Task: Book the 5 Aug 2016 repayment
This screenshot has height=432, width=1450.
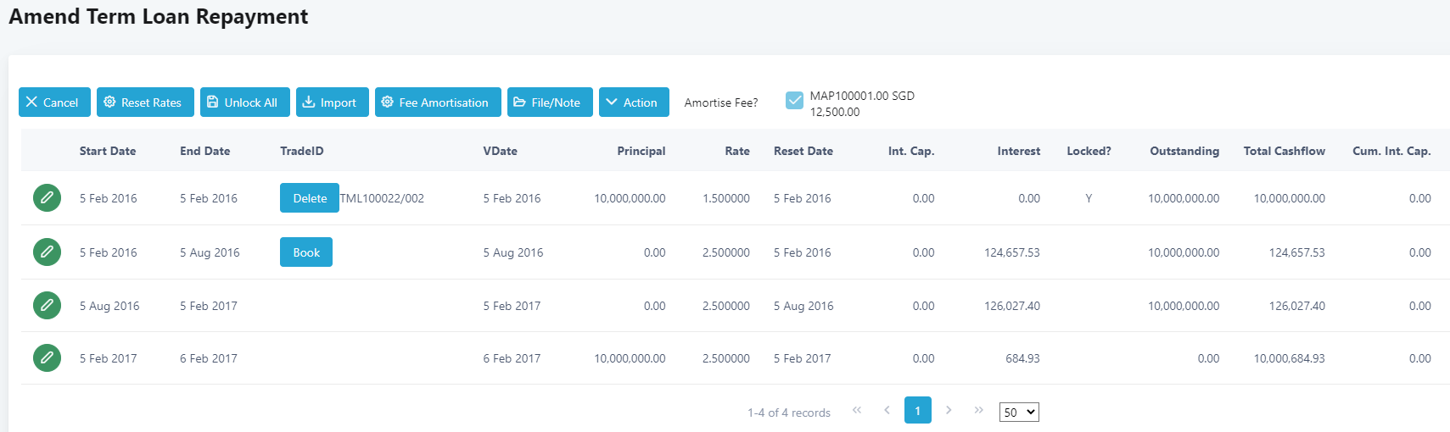Action: 306,252
